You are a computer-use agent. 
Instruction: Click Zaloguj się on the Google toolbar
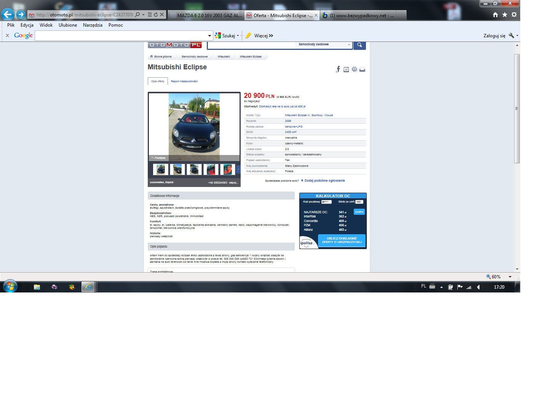pos(494,35)
